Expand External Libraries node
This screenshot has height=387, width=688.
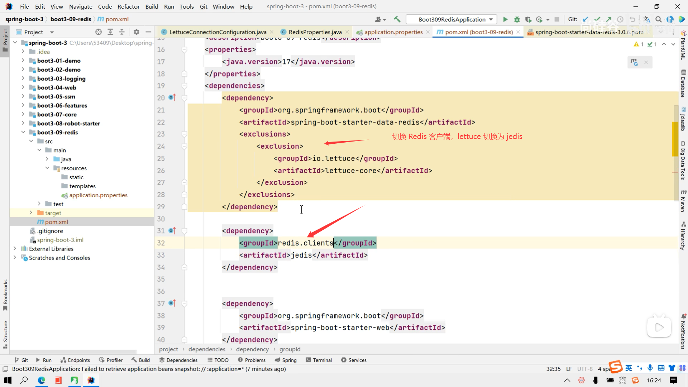[x=14, y=249]
